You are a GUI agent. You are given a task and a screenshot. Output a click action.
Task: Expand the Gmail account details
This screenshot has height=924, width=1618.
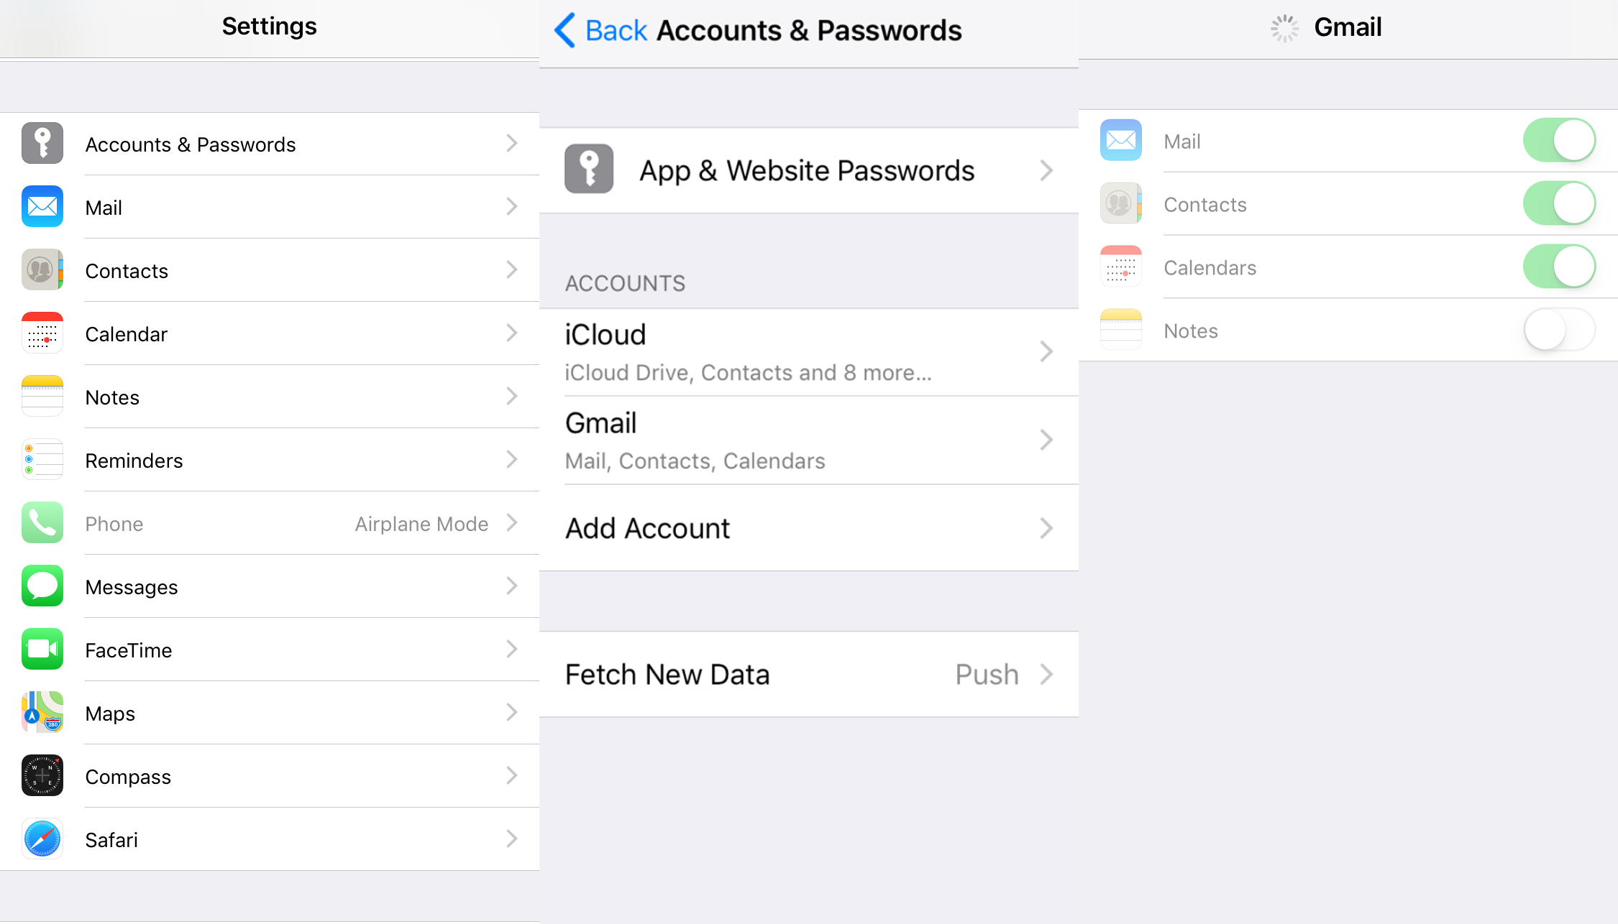[809, 439]
